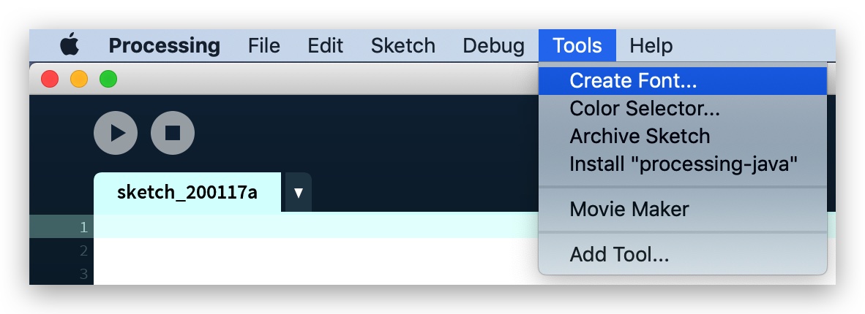Open the Processing application menu

164,45
